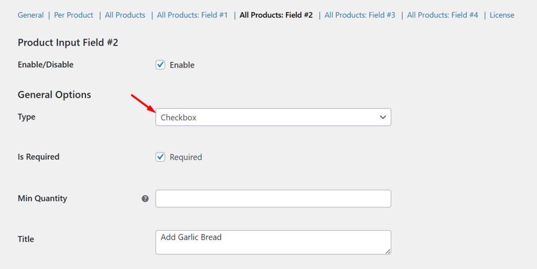This screenshot has height=269, width=537.
Task: Open All Products: Field #1 tab
Action: 192,15
